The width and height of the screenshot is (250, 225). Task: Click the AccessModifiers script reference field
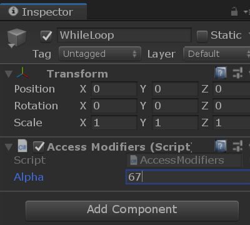coord(184,160)
